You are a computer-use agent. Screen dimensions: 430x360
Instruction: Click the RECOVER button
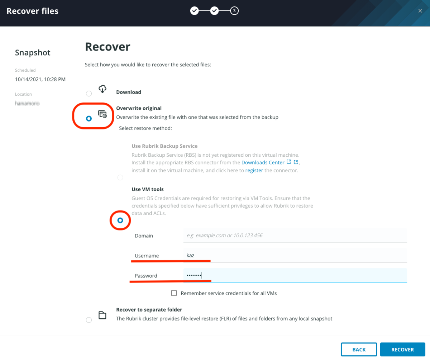click(x=402, y=350)
